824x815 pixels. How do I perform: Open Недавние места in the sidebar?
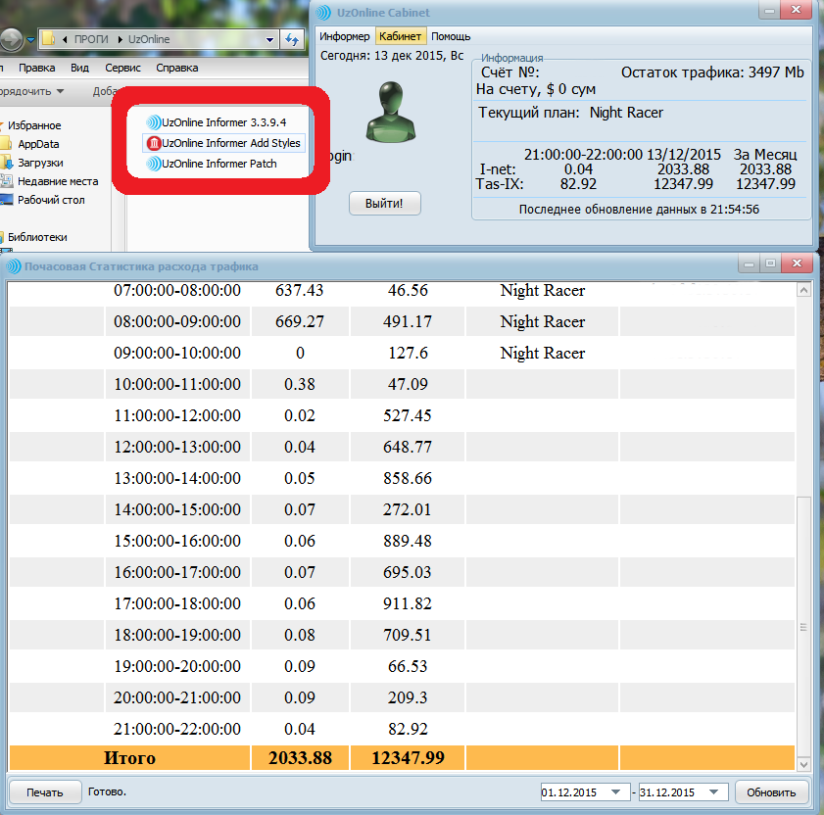click(x=57, y=181)
